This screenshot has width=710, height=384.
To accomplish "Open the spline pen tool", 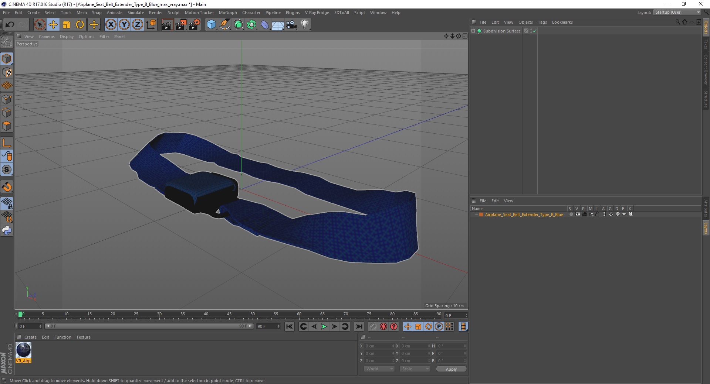I will coord(225,25).
